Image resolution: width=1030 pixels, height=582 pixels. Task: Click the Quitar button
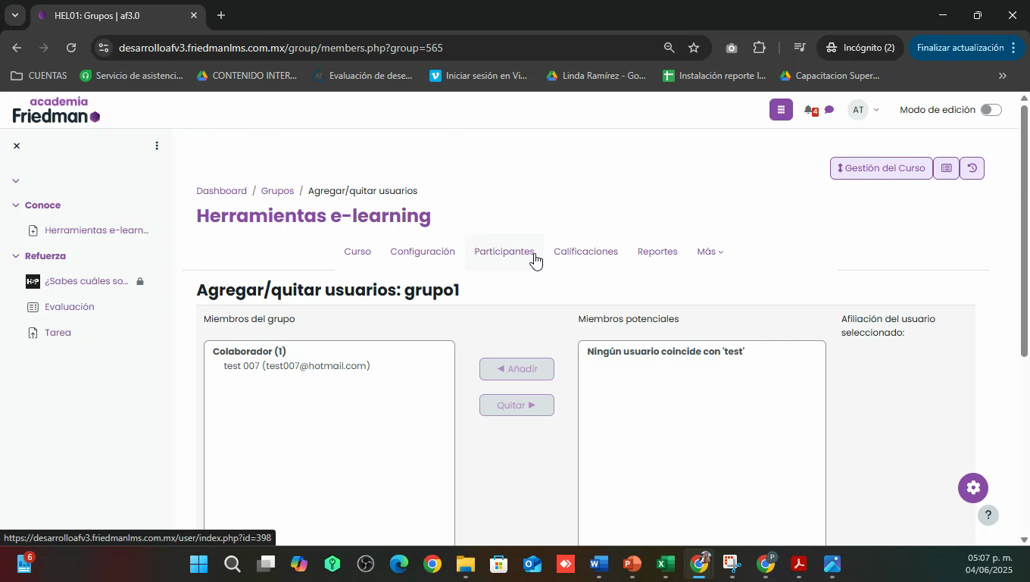(x=517, y=405)
